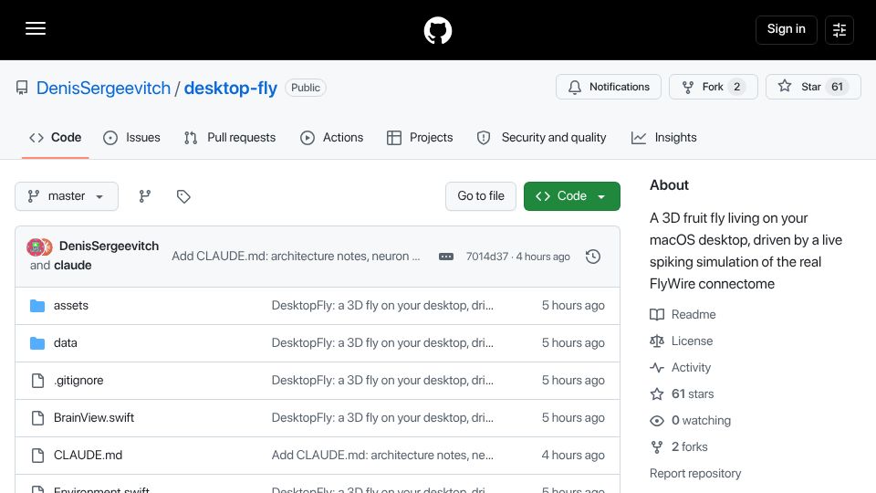Open the hamburger navigation menu

click(36, 28)
